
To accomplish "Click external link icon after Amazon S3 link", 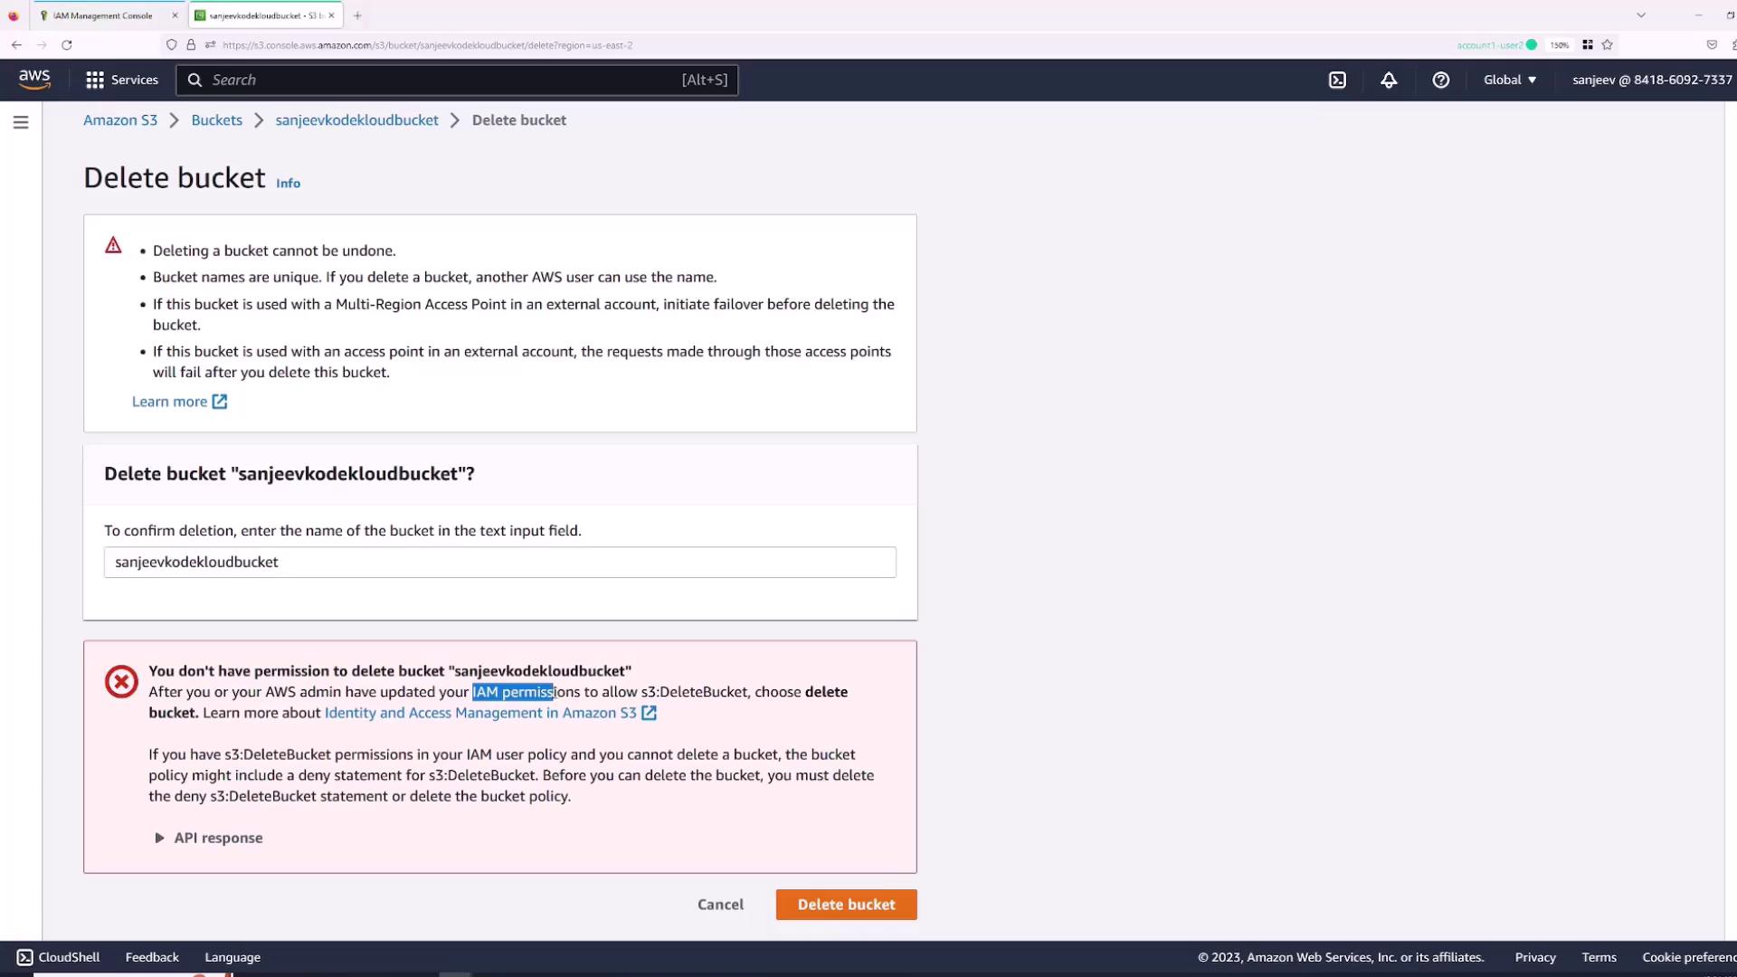I will [649, 713].
